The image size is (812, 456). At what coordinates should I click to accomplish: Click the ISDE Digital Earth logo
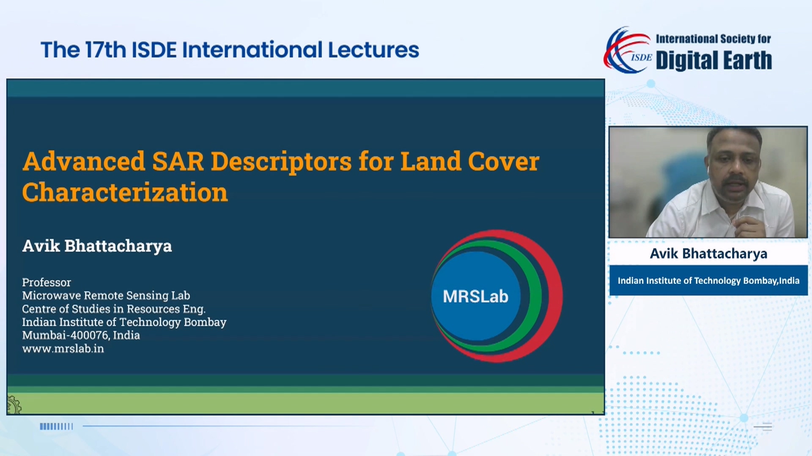[x=688, y=51]
